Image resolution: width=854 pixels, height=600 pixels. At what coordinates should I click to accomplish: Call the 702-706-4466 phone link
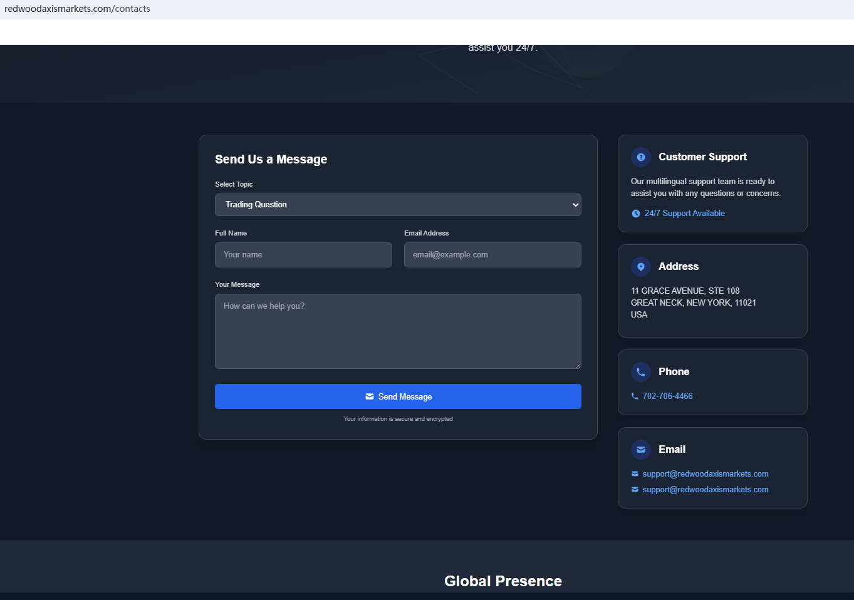[x=667, y=396]
